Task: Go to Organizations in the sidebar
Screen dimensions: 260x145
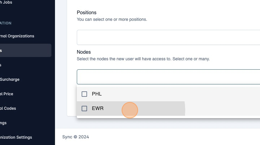Action: (17, 36)
